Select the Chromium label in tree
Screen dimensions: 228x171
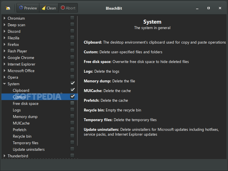point(16,18)
